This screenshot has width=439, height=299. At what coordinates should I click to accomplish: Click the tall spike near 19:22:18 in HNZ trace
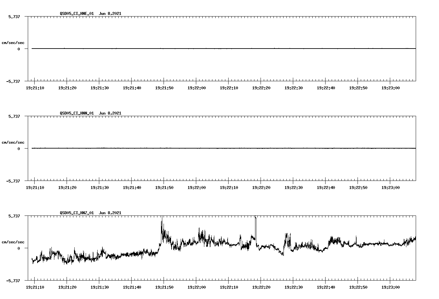[255, 228]
